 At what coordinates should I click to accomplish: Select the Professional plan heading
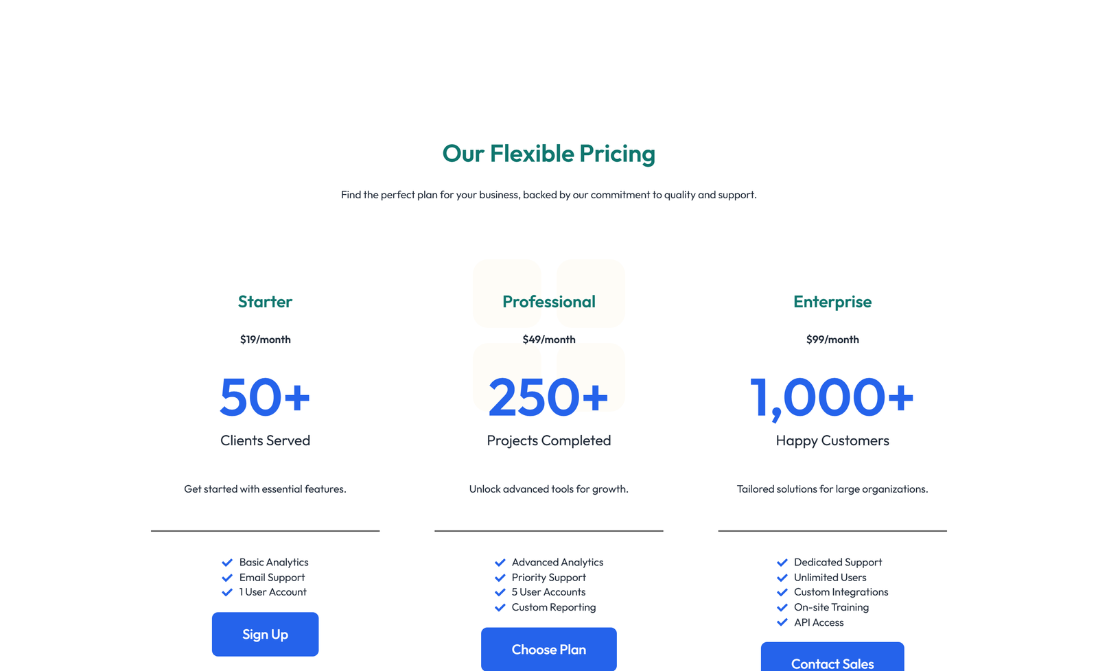(x=548, y=301)
